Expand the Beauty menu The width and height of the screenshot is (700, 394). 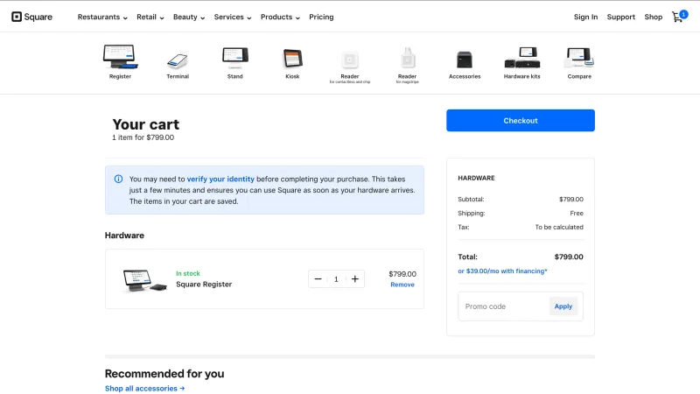pyautogui.click(x=189, y=17)
